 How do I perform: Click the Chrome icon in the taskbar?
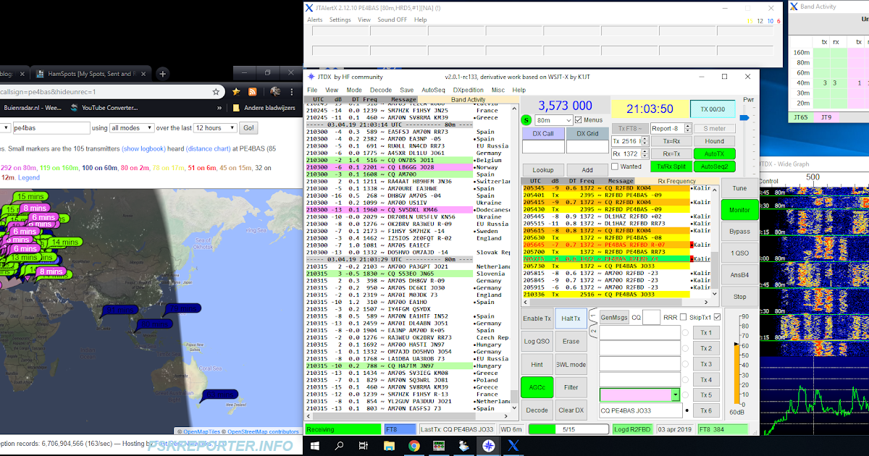coord(413,447)
